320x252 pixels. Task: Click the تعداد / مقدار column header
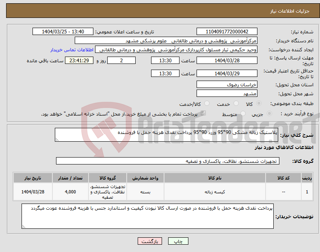click(x=70, y=178)
